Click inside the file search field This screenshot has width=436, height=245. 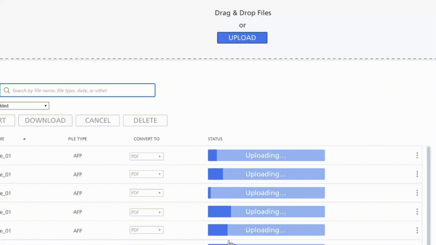click(78, 90)
